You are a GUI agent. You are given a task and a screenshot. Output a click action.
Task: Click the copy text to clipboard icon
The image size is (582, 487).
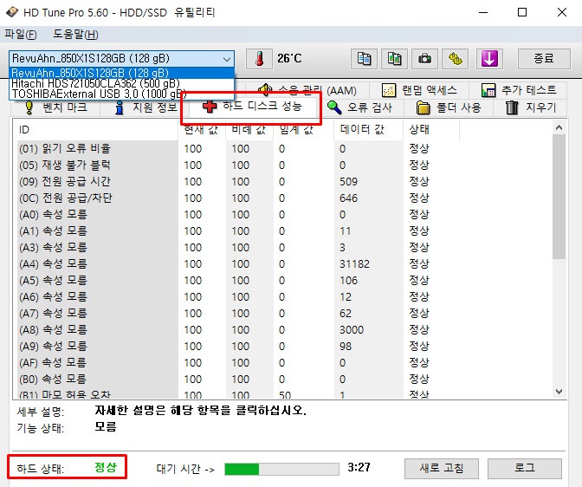364,59
